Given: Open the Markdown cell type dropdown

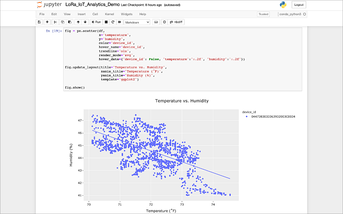Looking at the screenshot, I should coord(136,22).
